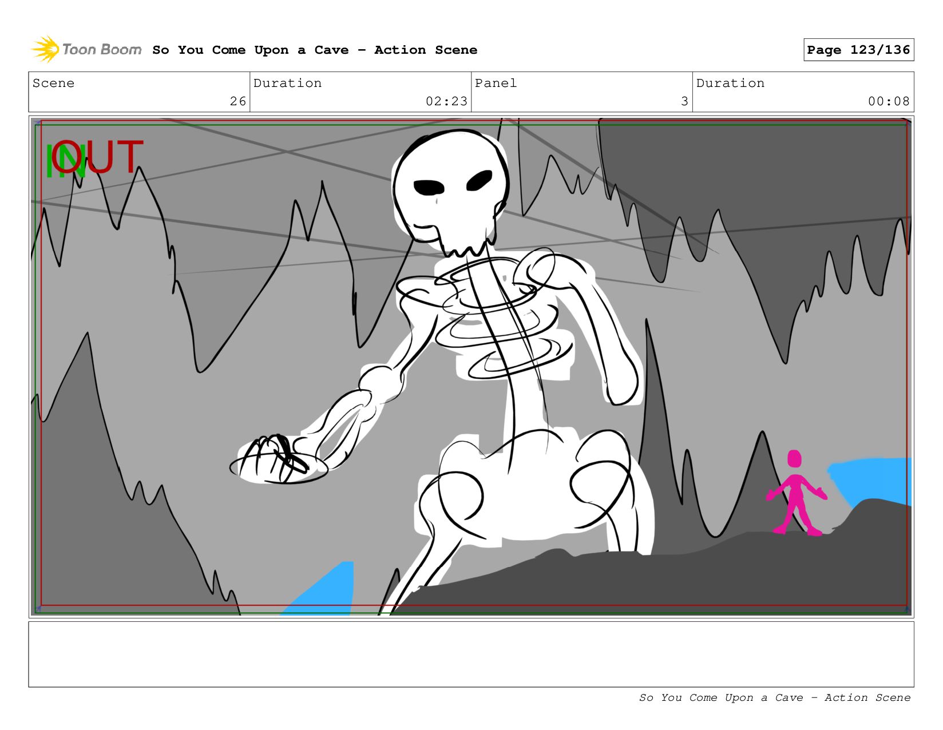This screenshot has width=943, height=730.
Task: Click the footer text 'So You Come Upon a Cave – Action Scene'
Action: 775,697
